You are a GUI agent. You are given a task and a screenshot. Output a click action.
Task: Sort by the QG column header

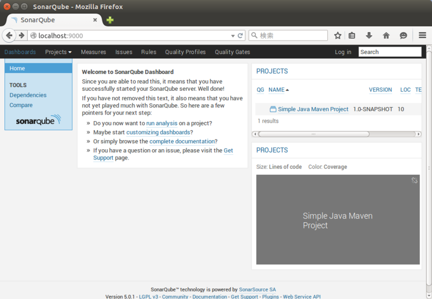tap(260, 90)
